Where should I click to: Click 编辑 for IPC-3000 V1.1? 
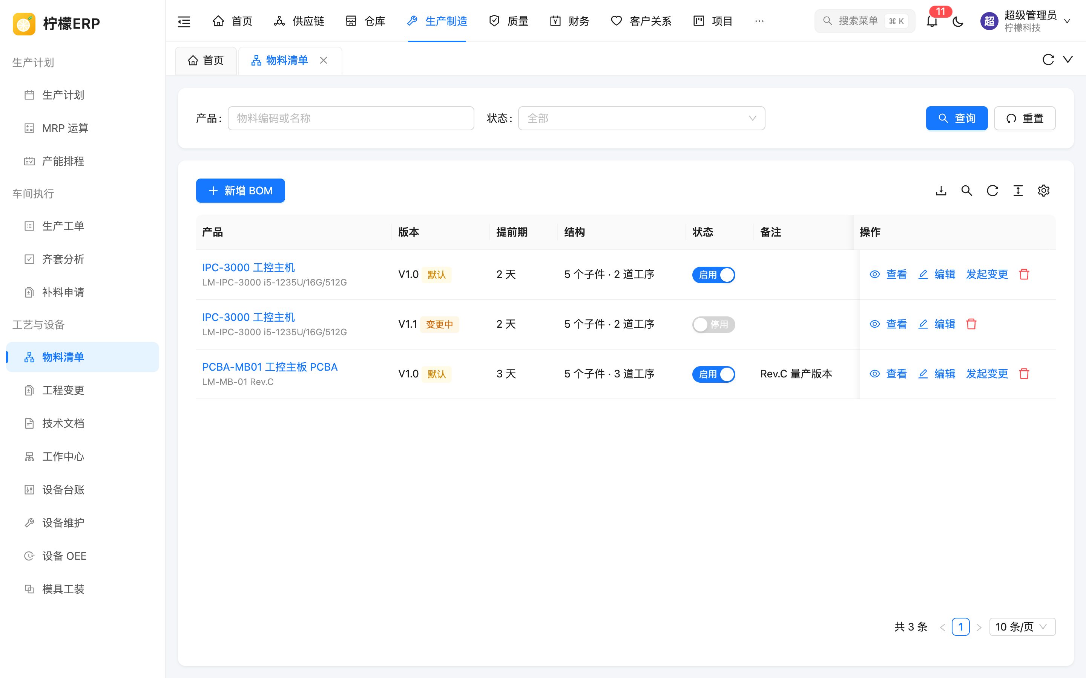937,324
